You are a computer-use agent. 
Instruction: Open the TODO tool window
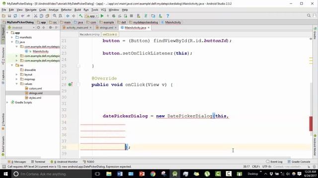(x=88, y=162)
